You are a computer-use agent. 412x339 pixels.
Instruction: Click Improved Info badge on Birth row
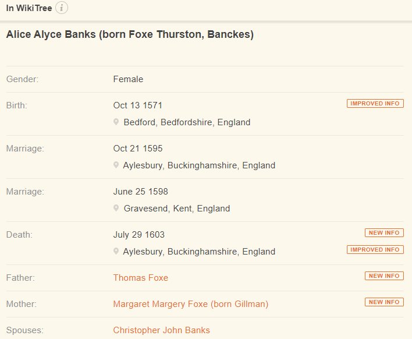coord(375,103)
